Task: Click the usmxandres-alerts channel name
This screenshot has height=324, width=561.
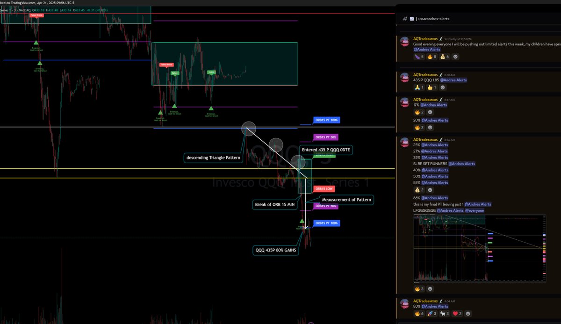Action: 433,19
